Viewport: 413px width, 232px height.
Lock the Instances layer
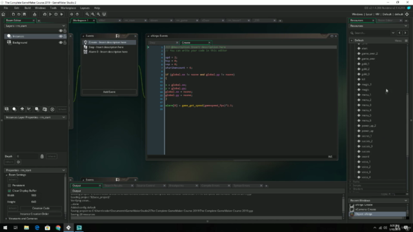click(x=65, y=36)
